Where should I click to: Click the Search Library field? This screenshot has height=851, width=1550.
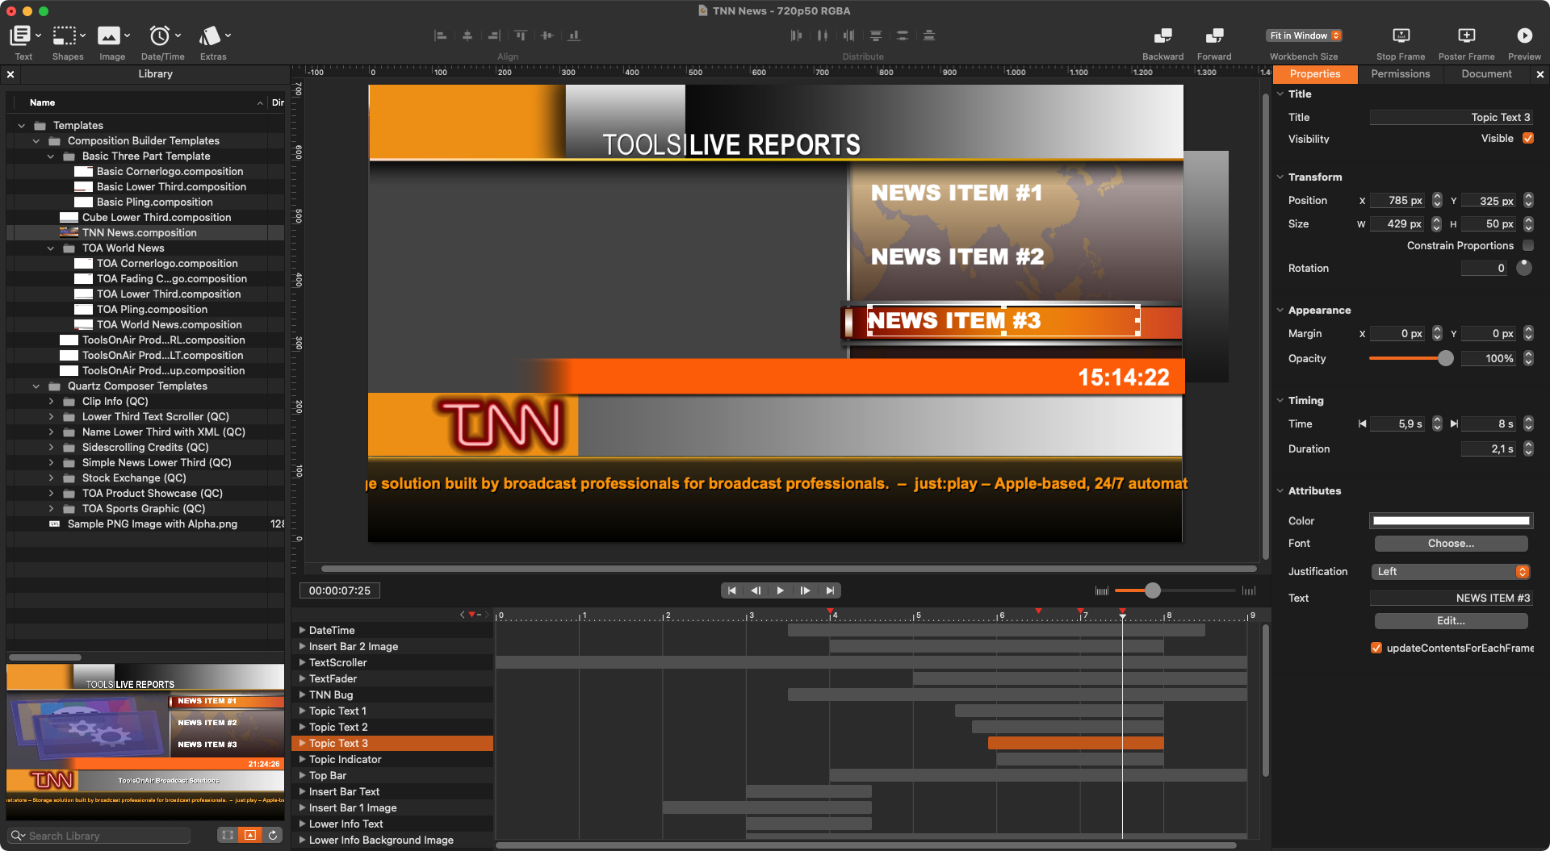pyautogui.click(x=99, y=836)
